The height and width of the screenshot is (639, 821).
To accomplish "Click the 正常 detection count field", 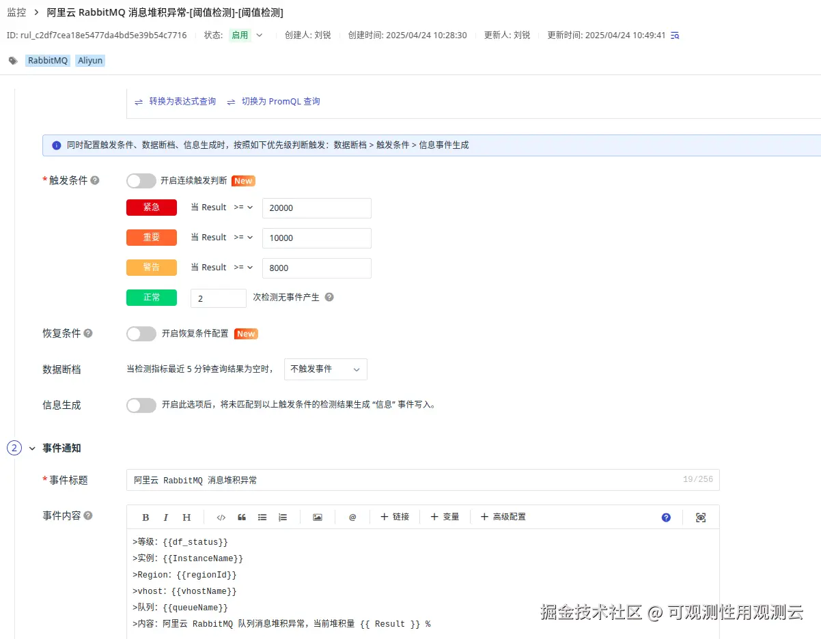I will (219, 298).
